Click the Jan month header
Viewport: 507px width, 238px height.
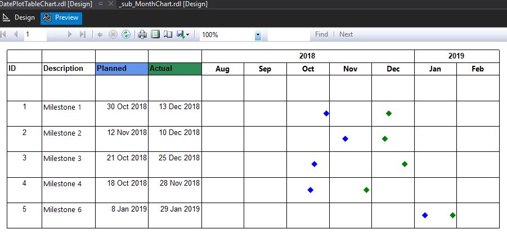click(435, 69)
